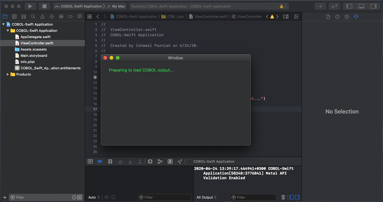This screenshot has width=383, height=202.
Task: Open related items menu in jump bar
Action: (89, 17)
